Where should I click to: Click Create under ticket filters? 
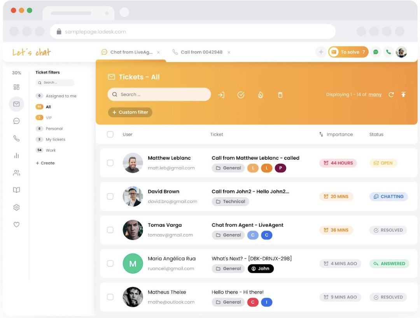pos(45,163)
